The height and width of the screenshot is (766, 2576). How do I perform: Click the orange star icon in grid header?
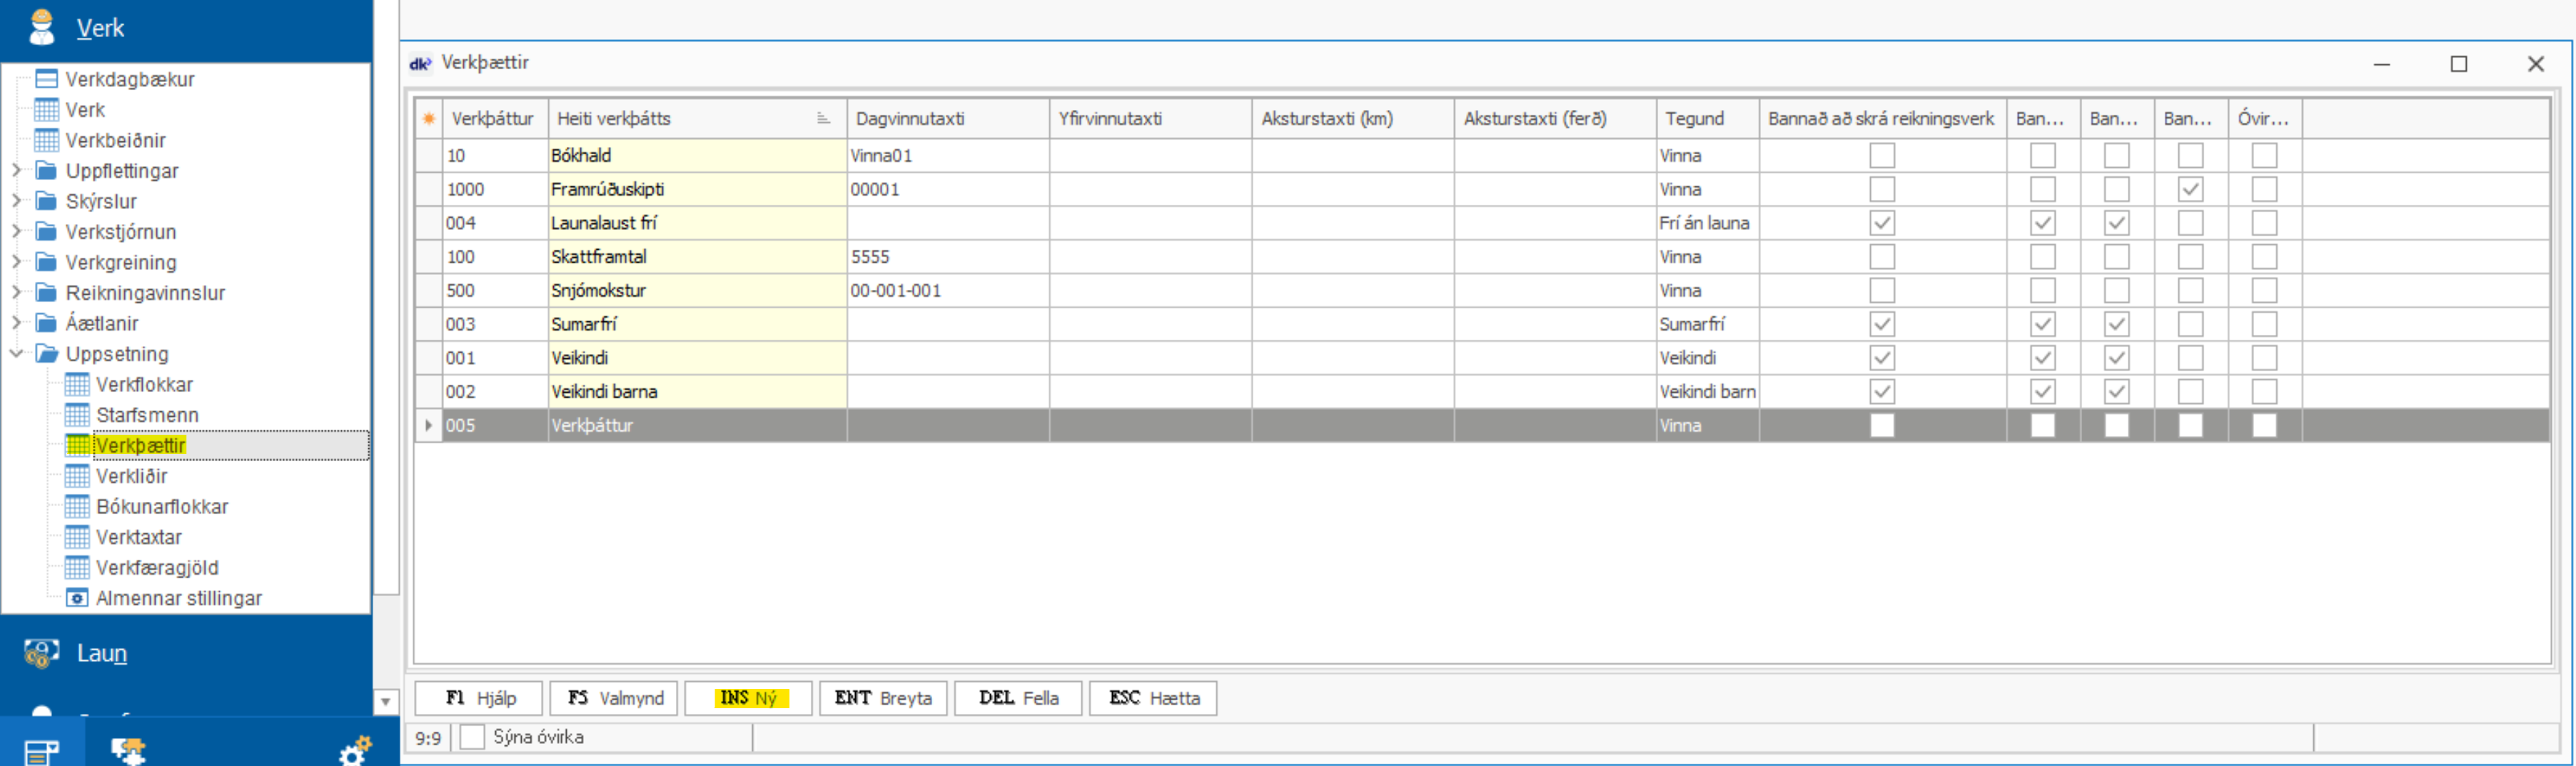[429, 119]
